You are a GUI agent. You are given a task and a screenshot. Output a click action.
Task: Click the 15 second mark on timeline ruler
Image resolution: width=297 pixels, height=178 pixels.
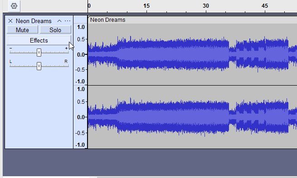pos(146,6)
